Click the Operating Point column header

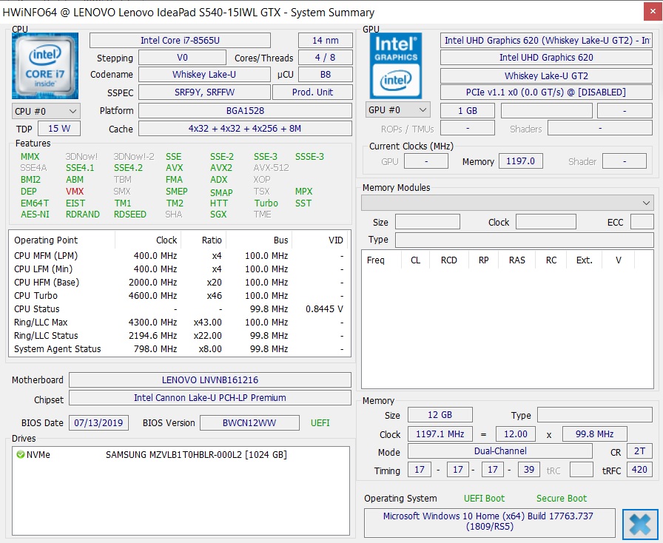pos(46,240)
